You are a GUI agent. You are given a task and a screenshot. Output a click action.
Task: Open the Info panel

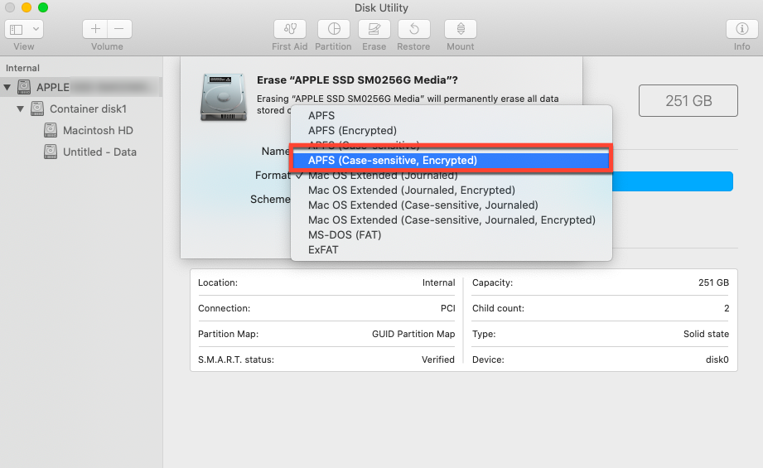[x=741, y=29]
